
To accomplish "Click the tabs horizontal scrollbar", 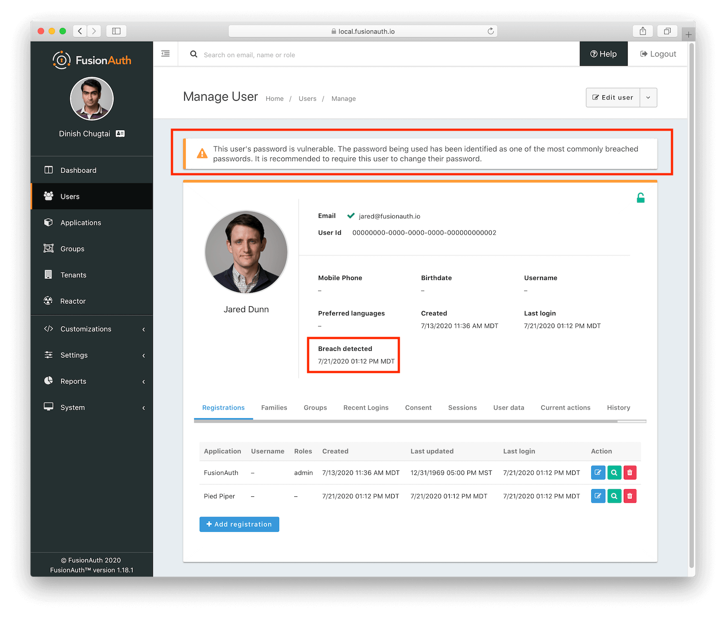I will 405,421.
